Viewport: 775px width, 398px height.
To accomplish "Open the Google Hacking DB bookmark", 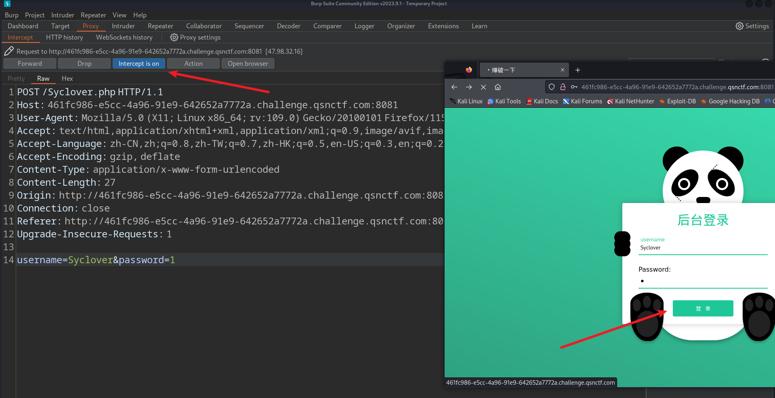I will coord(730,101).
